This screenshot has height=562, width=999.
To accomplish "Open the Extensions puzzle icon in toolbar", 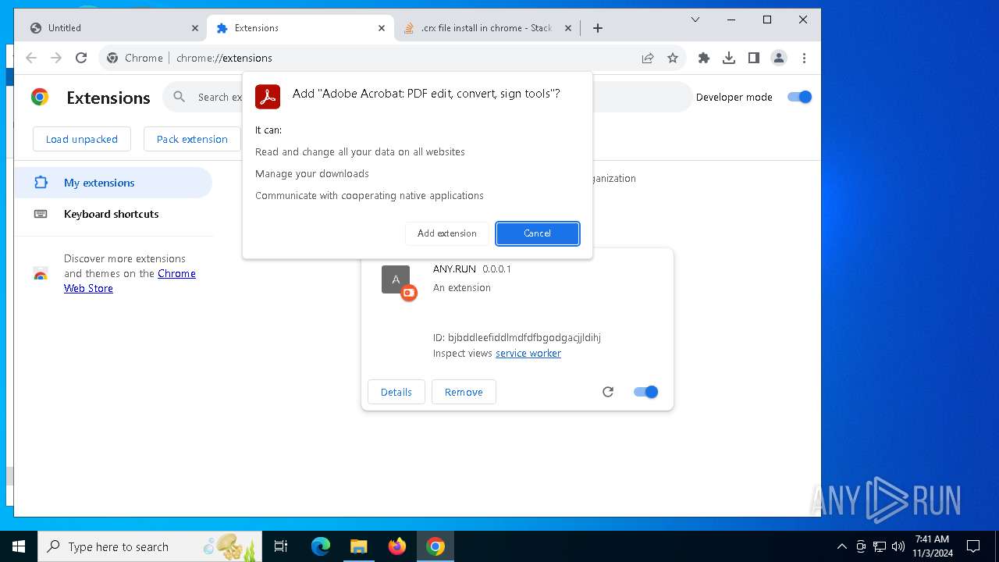I will click(x=704, y=58).
